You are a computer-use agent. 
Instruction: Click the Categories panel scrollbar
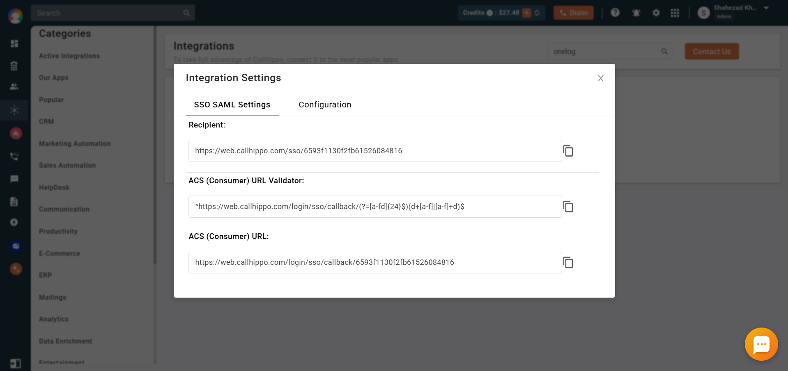click(x=155, y=145)
